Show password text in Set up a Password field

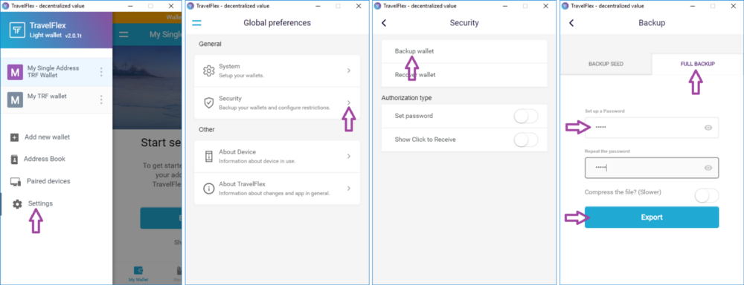(708, 128)
